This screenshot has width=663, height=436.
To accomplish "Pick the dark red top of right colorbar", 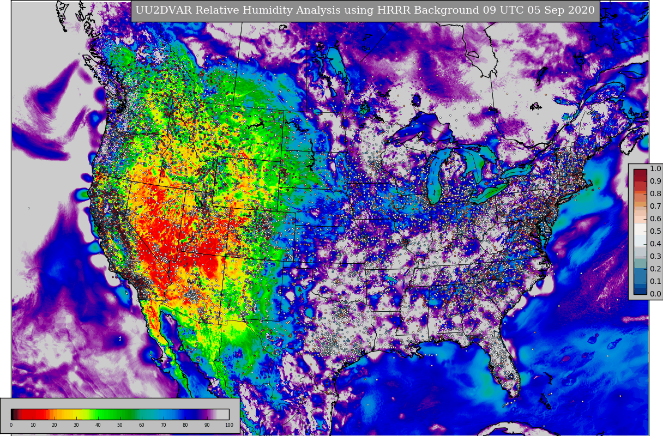I will pyautogui.click(x=640, y=174).
